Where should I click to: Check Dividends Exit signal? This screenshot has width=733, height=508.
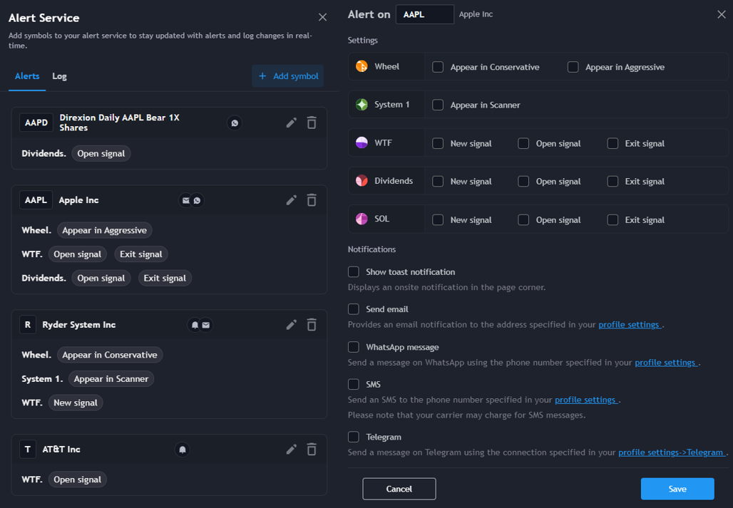(x=613, y=181)
